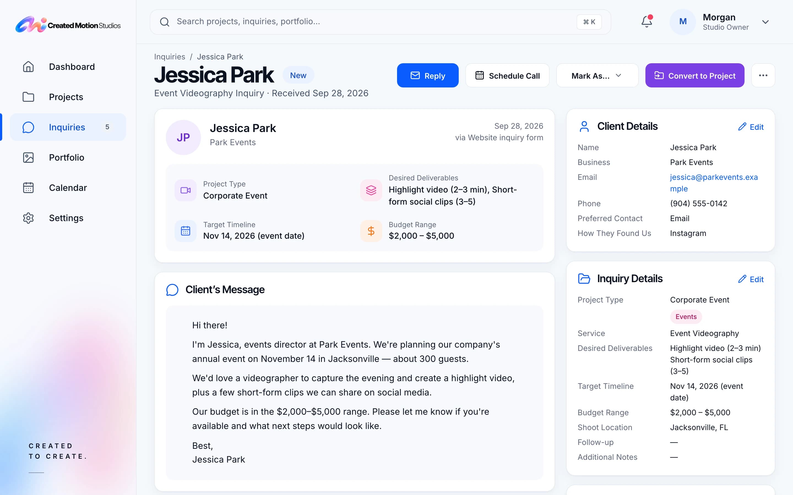
Task: Edit the Inquiry Details card
Action: (x=751, y=279)
